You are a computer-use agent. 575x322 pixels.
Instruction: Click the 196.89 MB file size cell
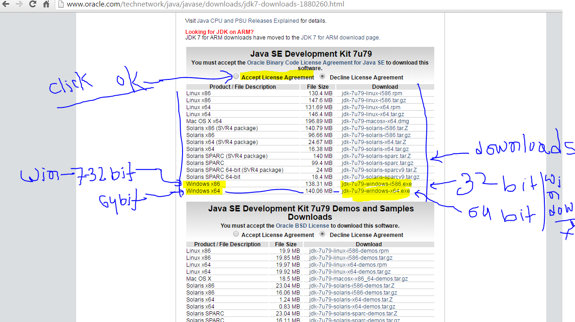click(x=319, y=121)
